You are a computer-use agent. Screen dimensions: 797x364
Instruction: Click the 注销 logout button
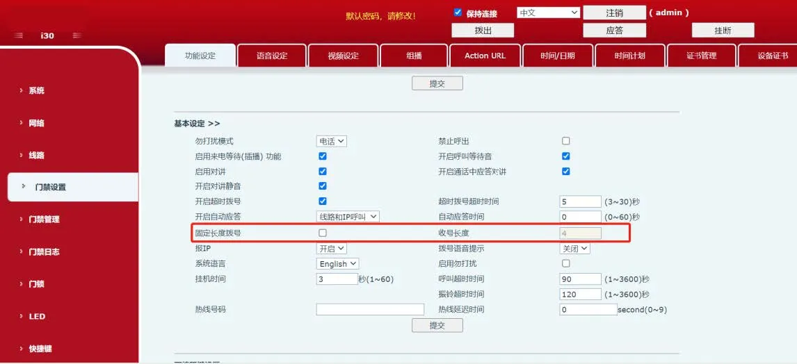[614, 13]
